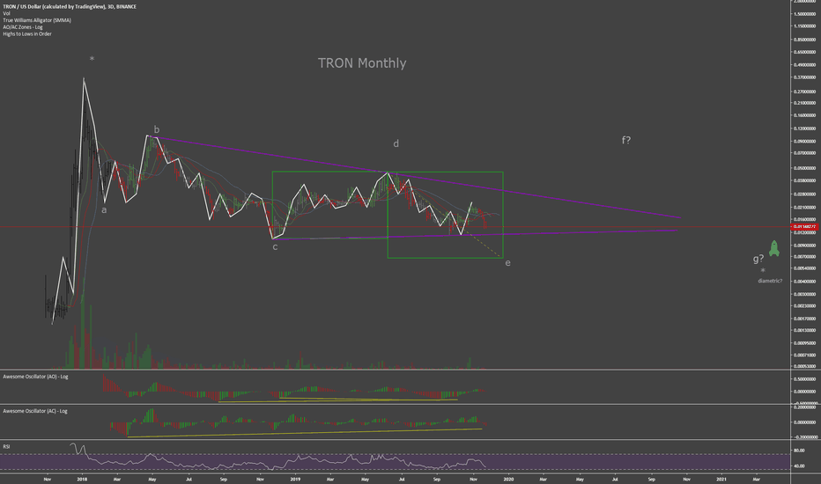821x484 pixels.
Task: Click the 2021 label on the time axis
Action: coord(721,479)
